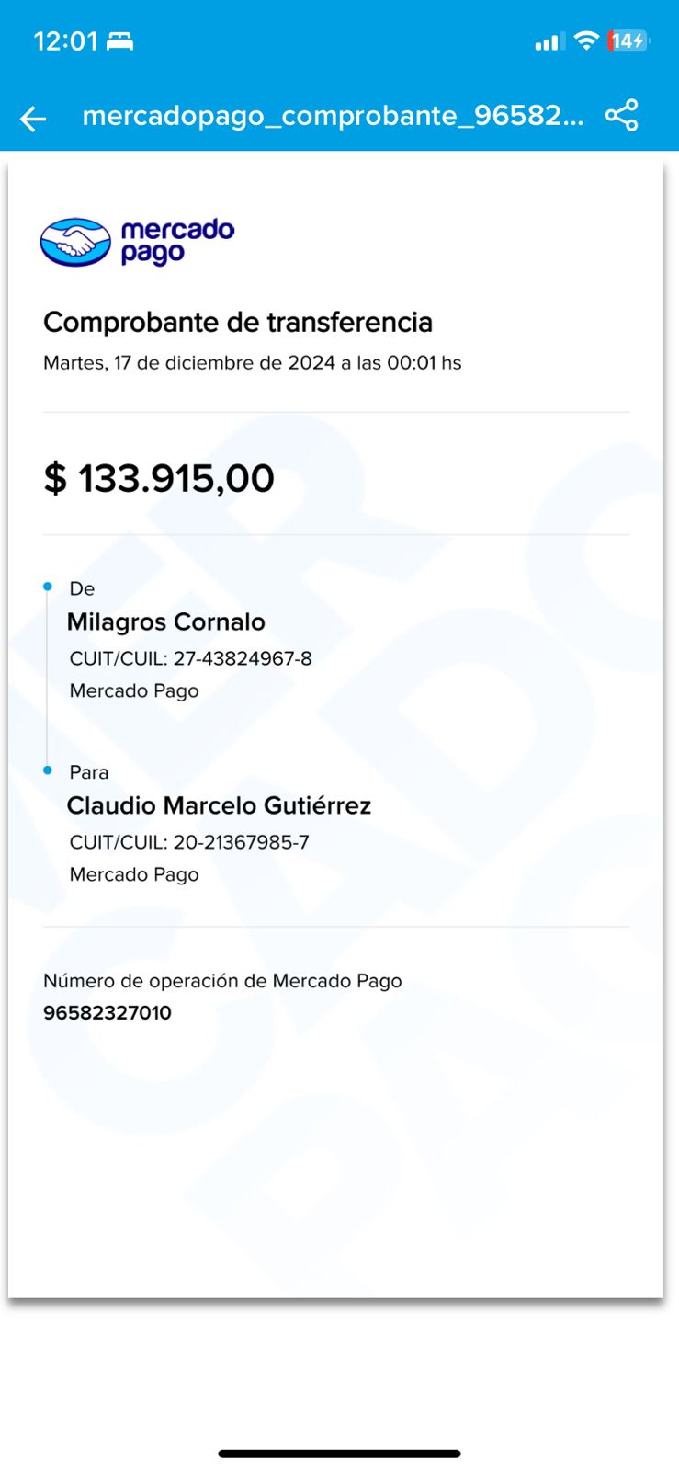Tap the mercadopago_comprobante file title
This screenshot has width=679, height=1471.
333,116
